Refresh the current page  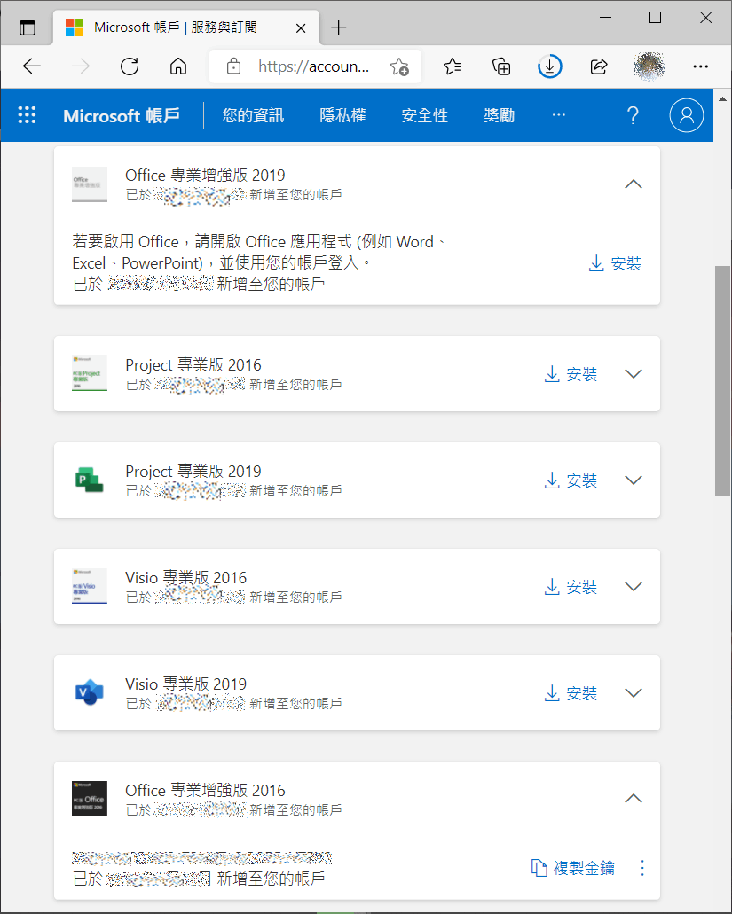pos(130,66)
